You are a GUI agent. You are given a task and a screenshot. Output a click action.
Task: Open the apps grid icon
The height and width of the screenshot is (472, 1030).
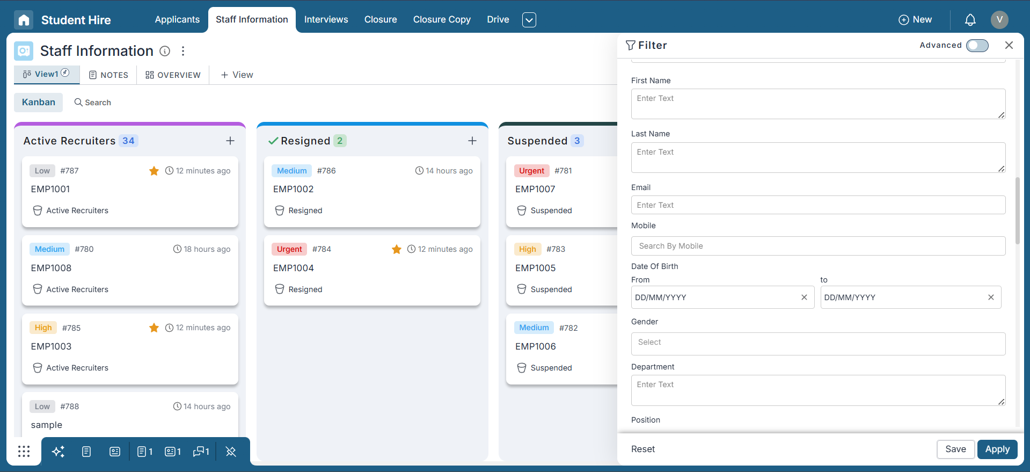(24, 451)
